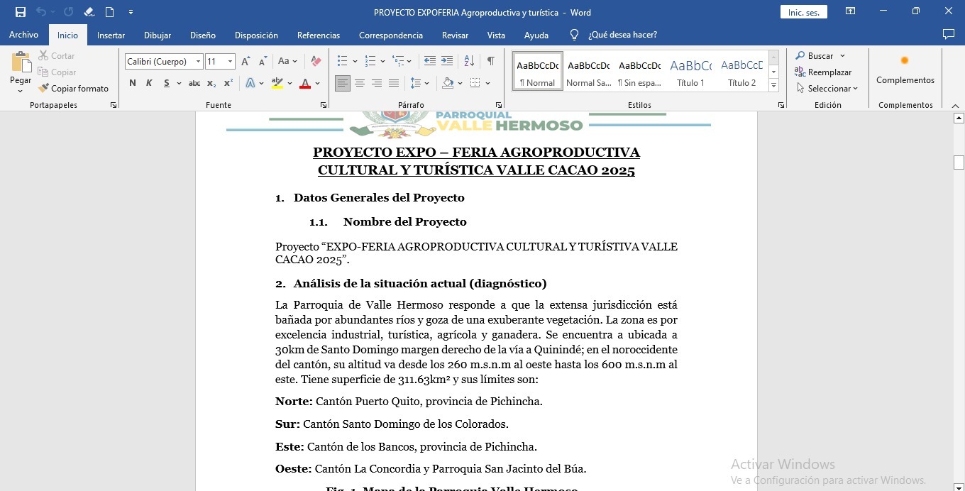Toggle bold (N) formatting
The width and height of the screenshot is (965, 491).
tap(133, 84)
